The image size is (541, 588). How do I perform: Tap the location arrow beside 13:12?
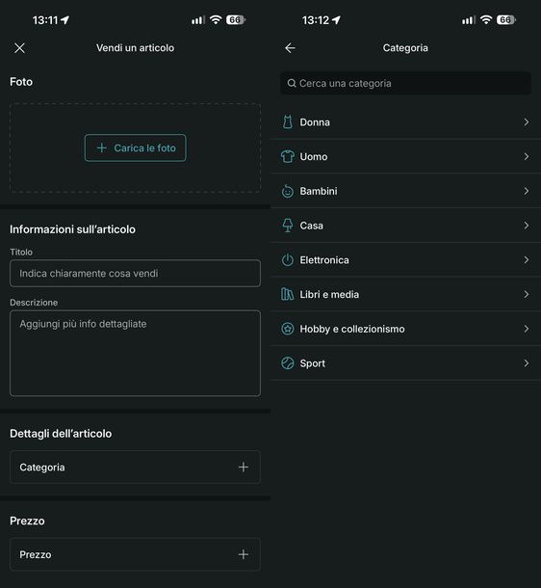point(336,20)
